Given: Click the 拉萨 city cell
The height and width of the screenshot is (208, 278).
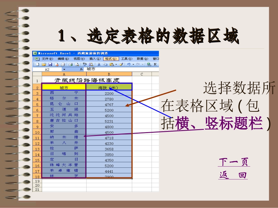Looking at the screenshot, I should [64, 148].
